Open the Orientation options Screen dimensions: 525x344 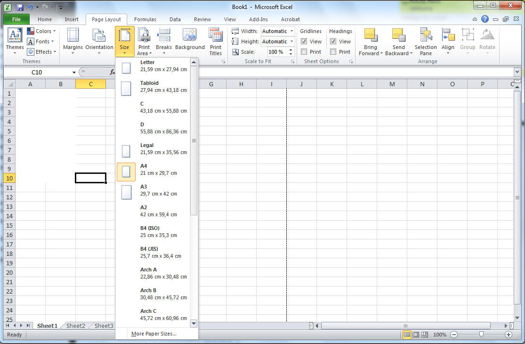click(x=99, y=41)
